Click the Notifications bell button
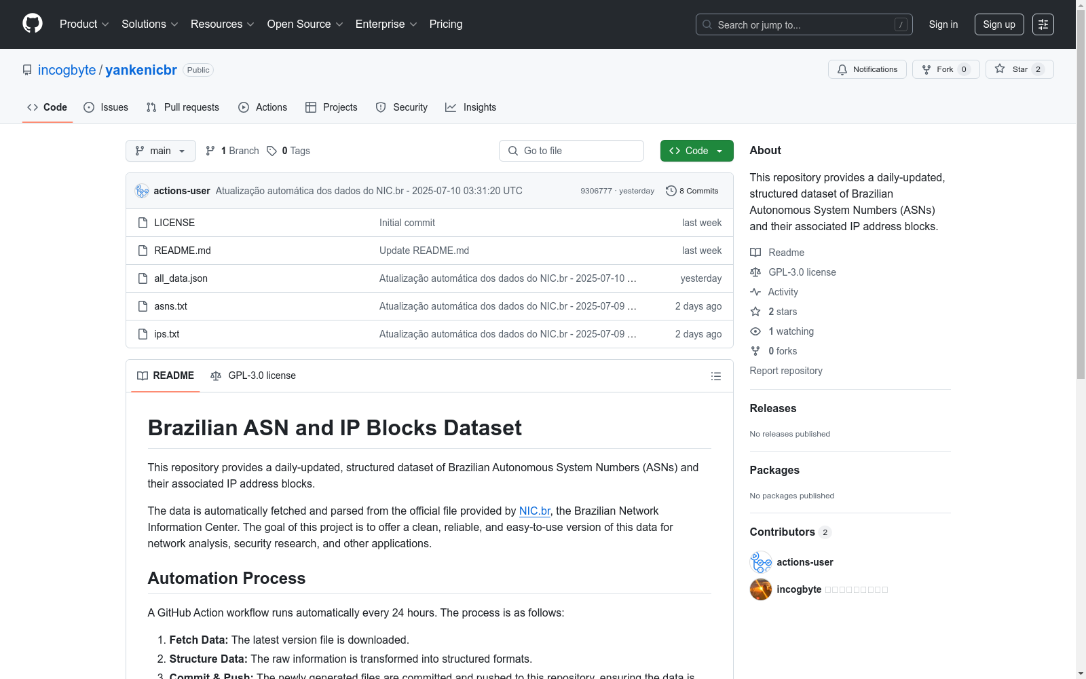 (x=867, y=69)
